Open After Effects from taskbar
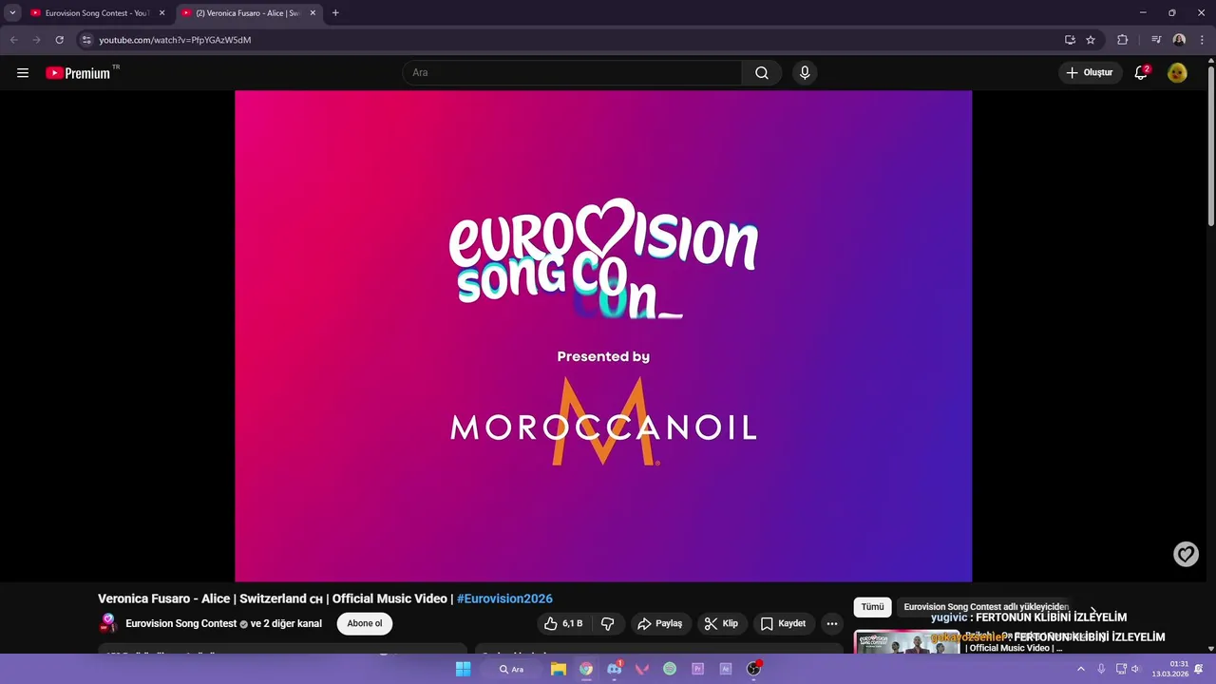This screenshot has width=1216, height=684. click(726, 669)
